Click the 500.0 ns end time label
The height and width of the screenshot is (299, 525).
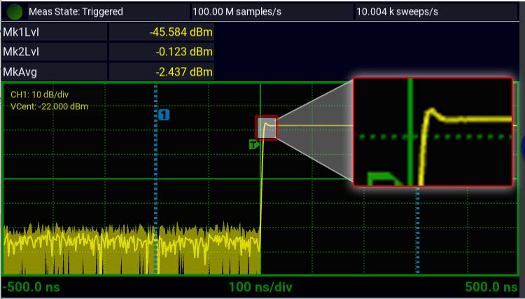click(x=493, y=287)
